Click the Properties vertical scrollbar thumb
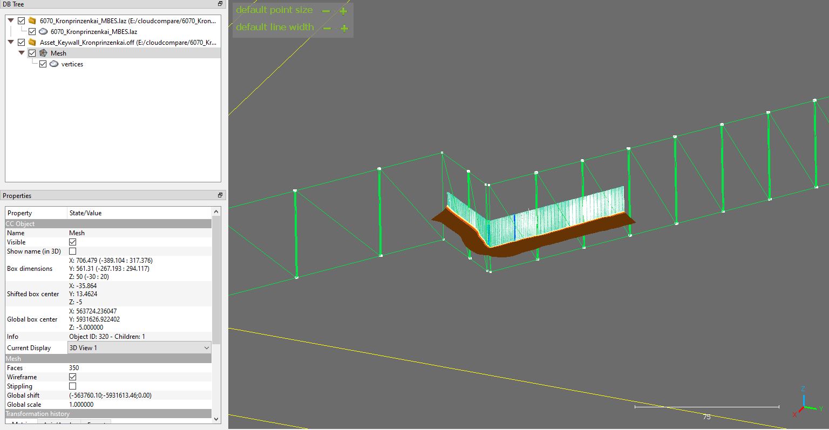This screenshot has width=829, height=430. coord(216,280)
